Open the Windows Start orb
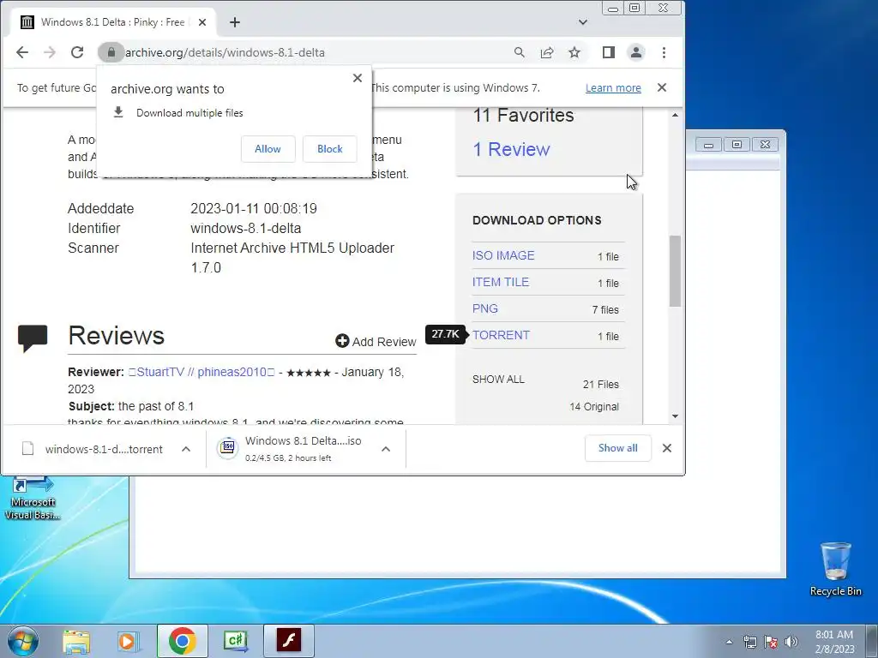The width and height of the screenshot is (878, 658). click(x=23, y=641)
